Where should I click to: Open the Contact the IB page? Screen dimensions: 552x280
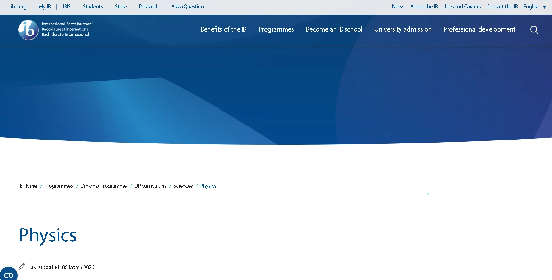[502, 7]
